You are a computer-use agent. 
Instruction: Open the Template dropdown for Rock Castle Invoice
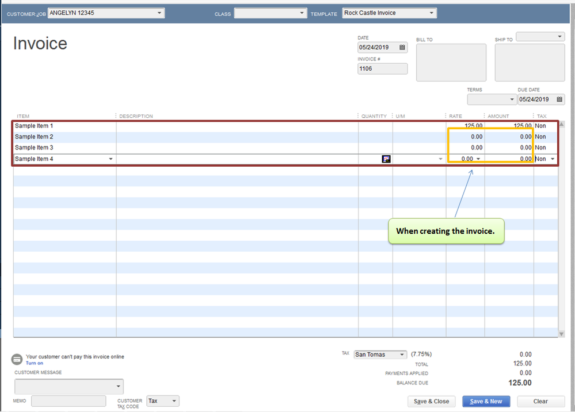coord(431,13)
